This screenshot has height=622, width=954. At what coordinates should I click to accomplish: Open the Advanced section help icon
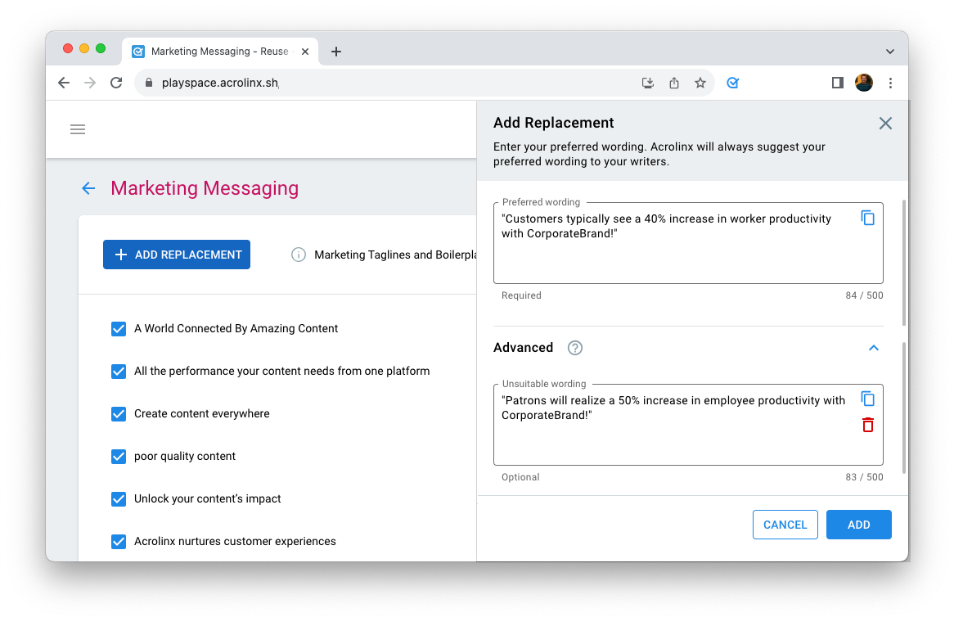[575, 348]
